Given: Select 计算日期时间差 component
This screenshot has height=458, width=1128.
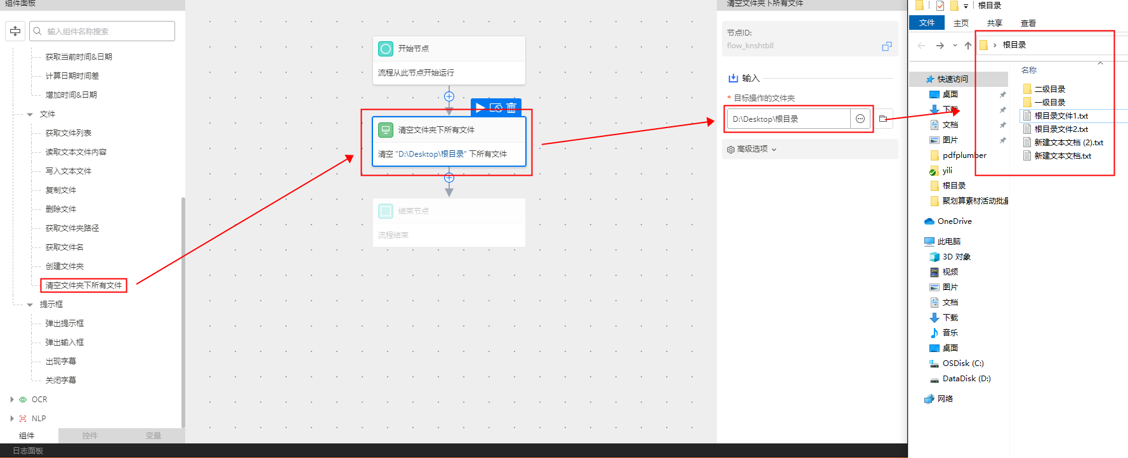Looking at the screenshot, I should click(x=72, y=76).
